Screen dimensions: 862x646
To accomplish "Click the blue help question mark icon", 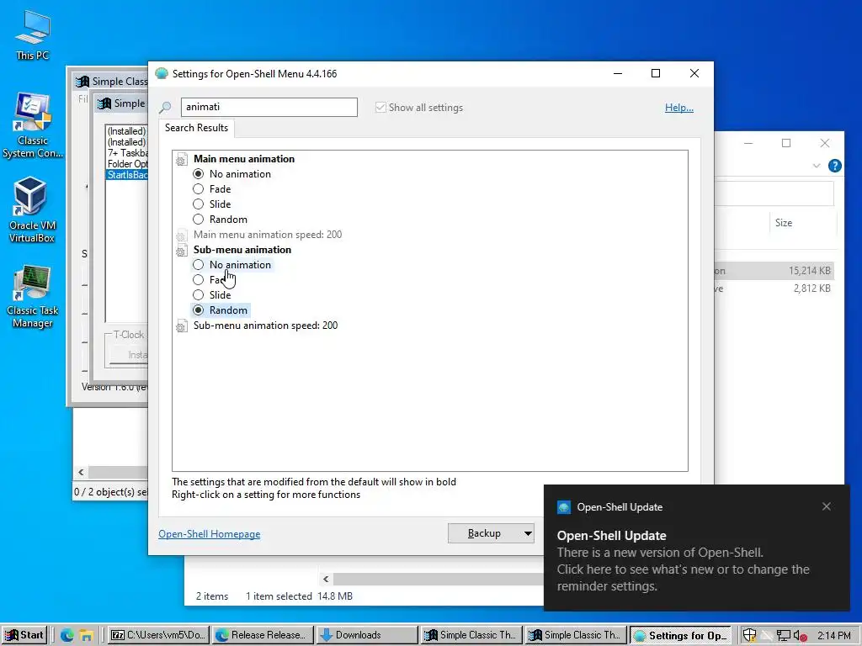I will (834, 166).
